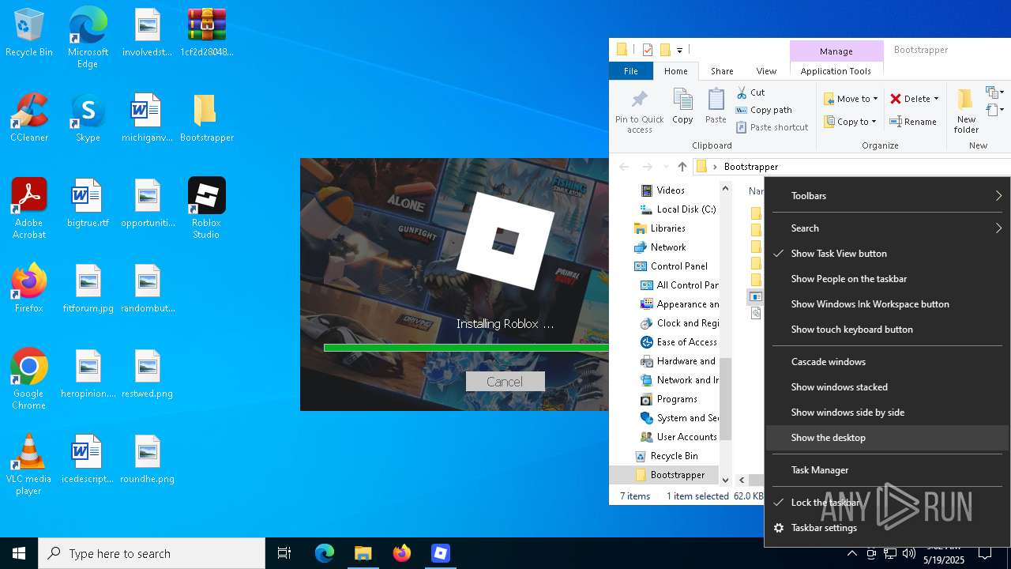
Task: Open Task Manager from the context menu
Action: click(x=888, y=470)
